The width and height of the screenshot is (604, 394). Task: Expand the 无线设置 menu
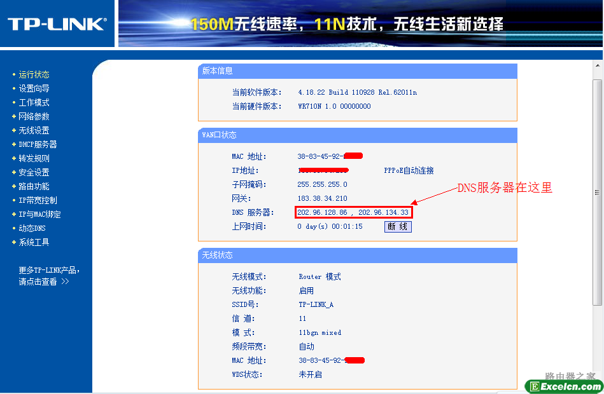[x=34, y=130]
